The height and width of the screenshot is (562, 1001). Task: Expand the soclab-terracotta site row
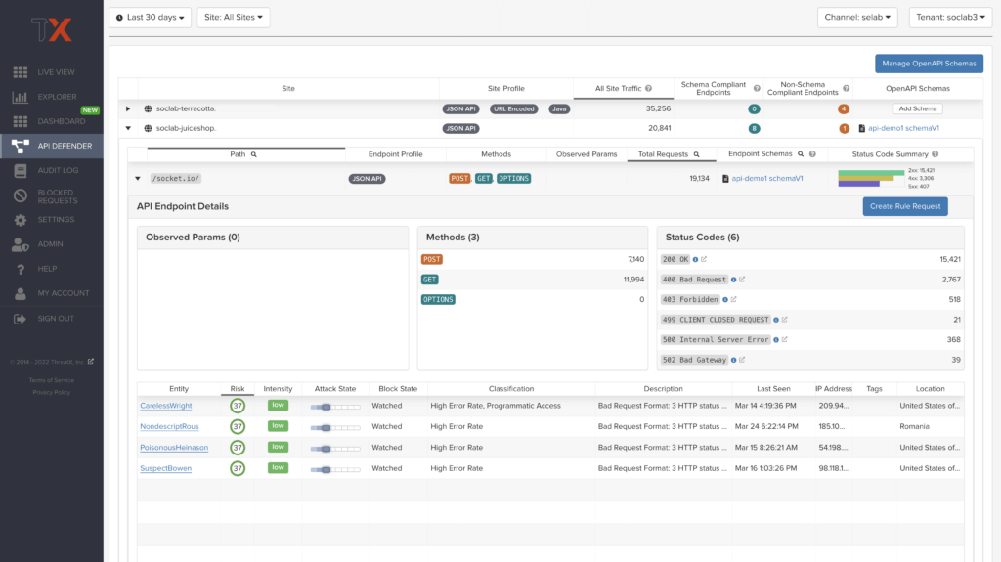128,109
